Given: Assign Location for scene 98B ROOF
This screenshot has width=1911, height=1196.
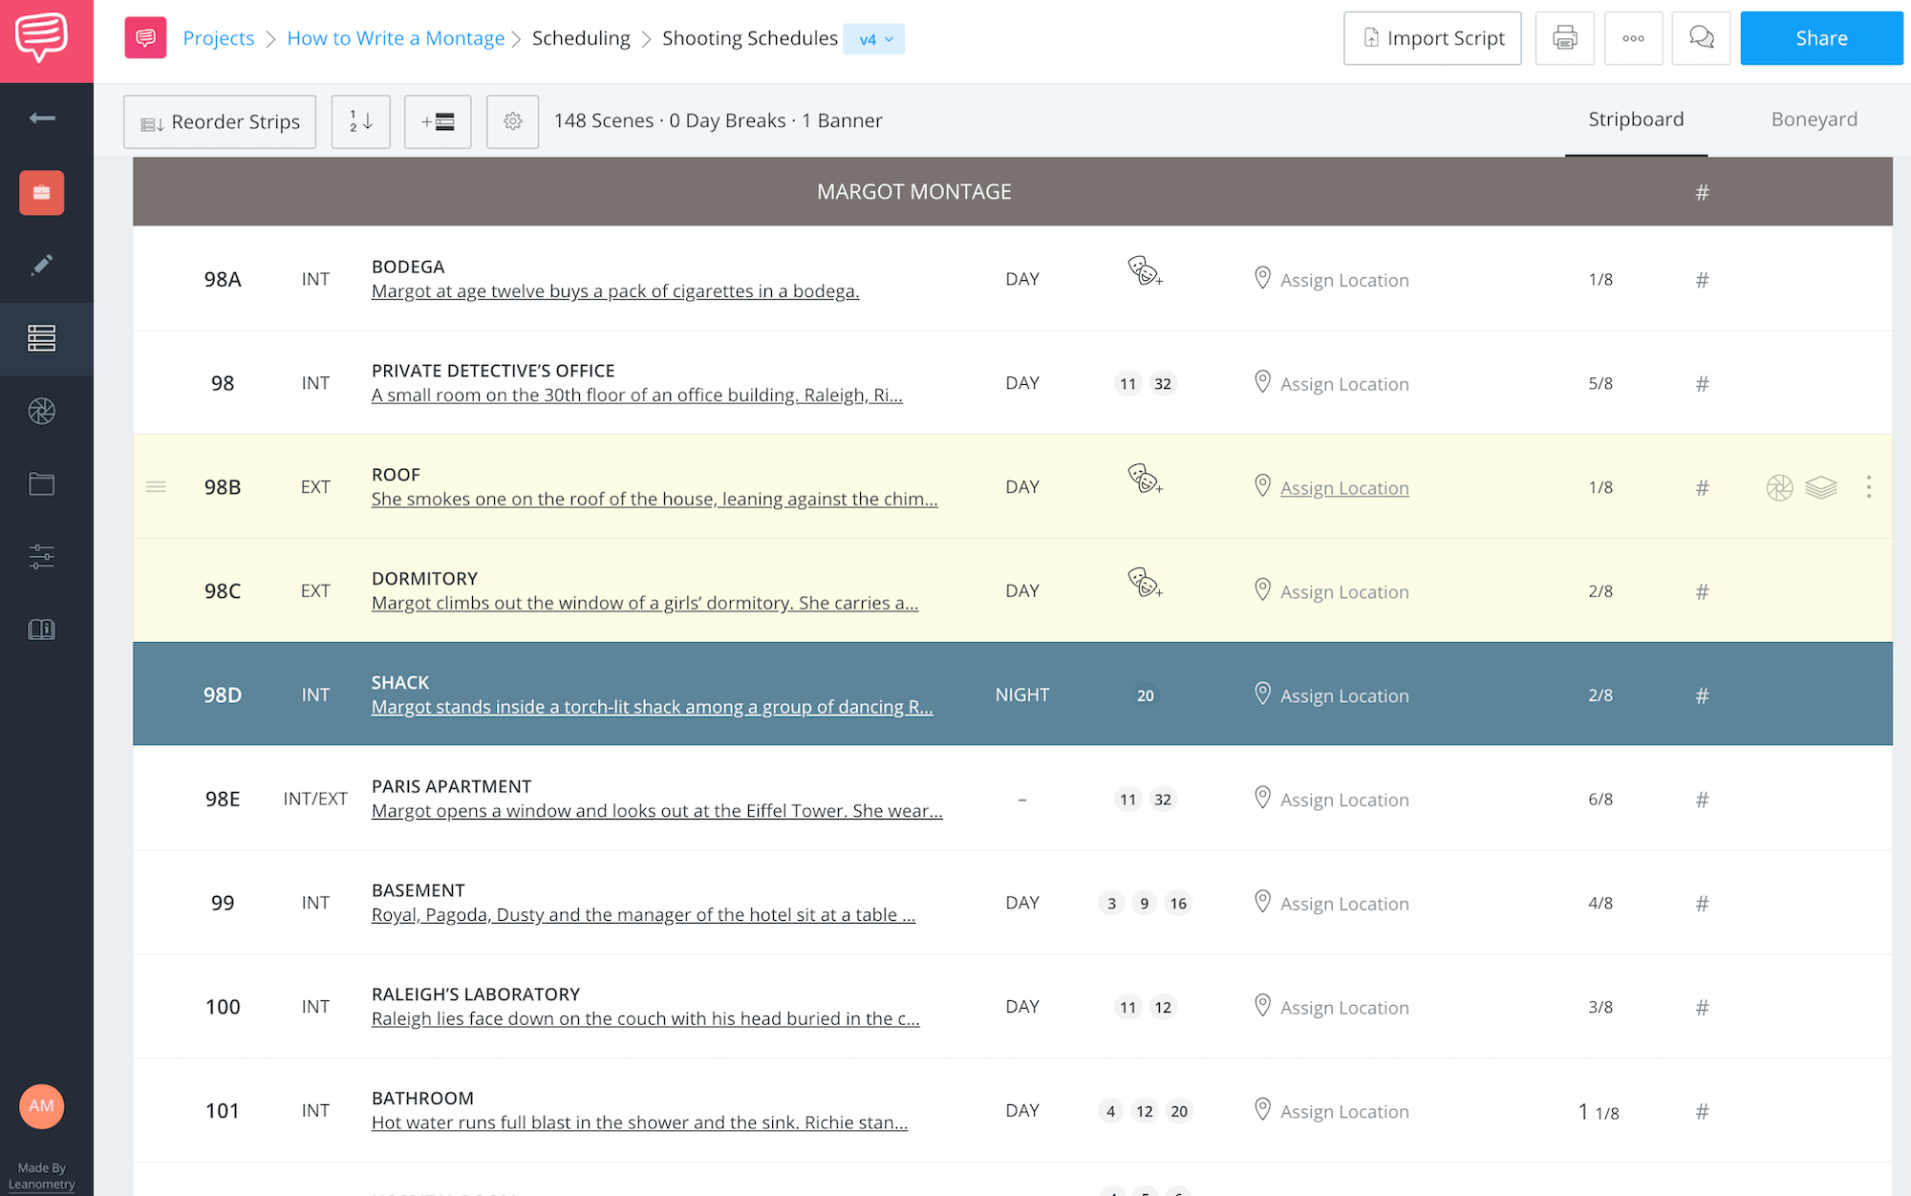Looking at the screenshot, I should [1343, 488].
